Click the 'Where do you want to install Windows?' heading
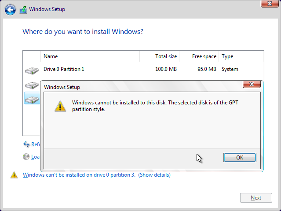This screenshot has width=281, height=211. pyautogui.click(x=83, y=32)
